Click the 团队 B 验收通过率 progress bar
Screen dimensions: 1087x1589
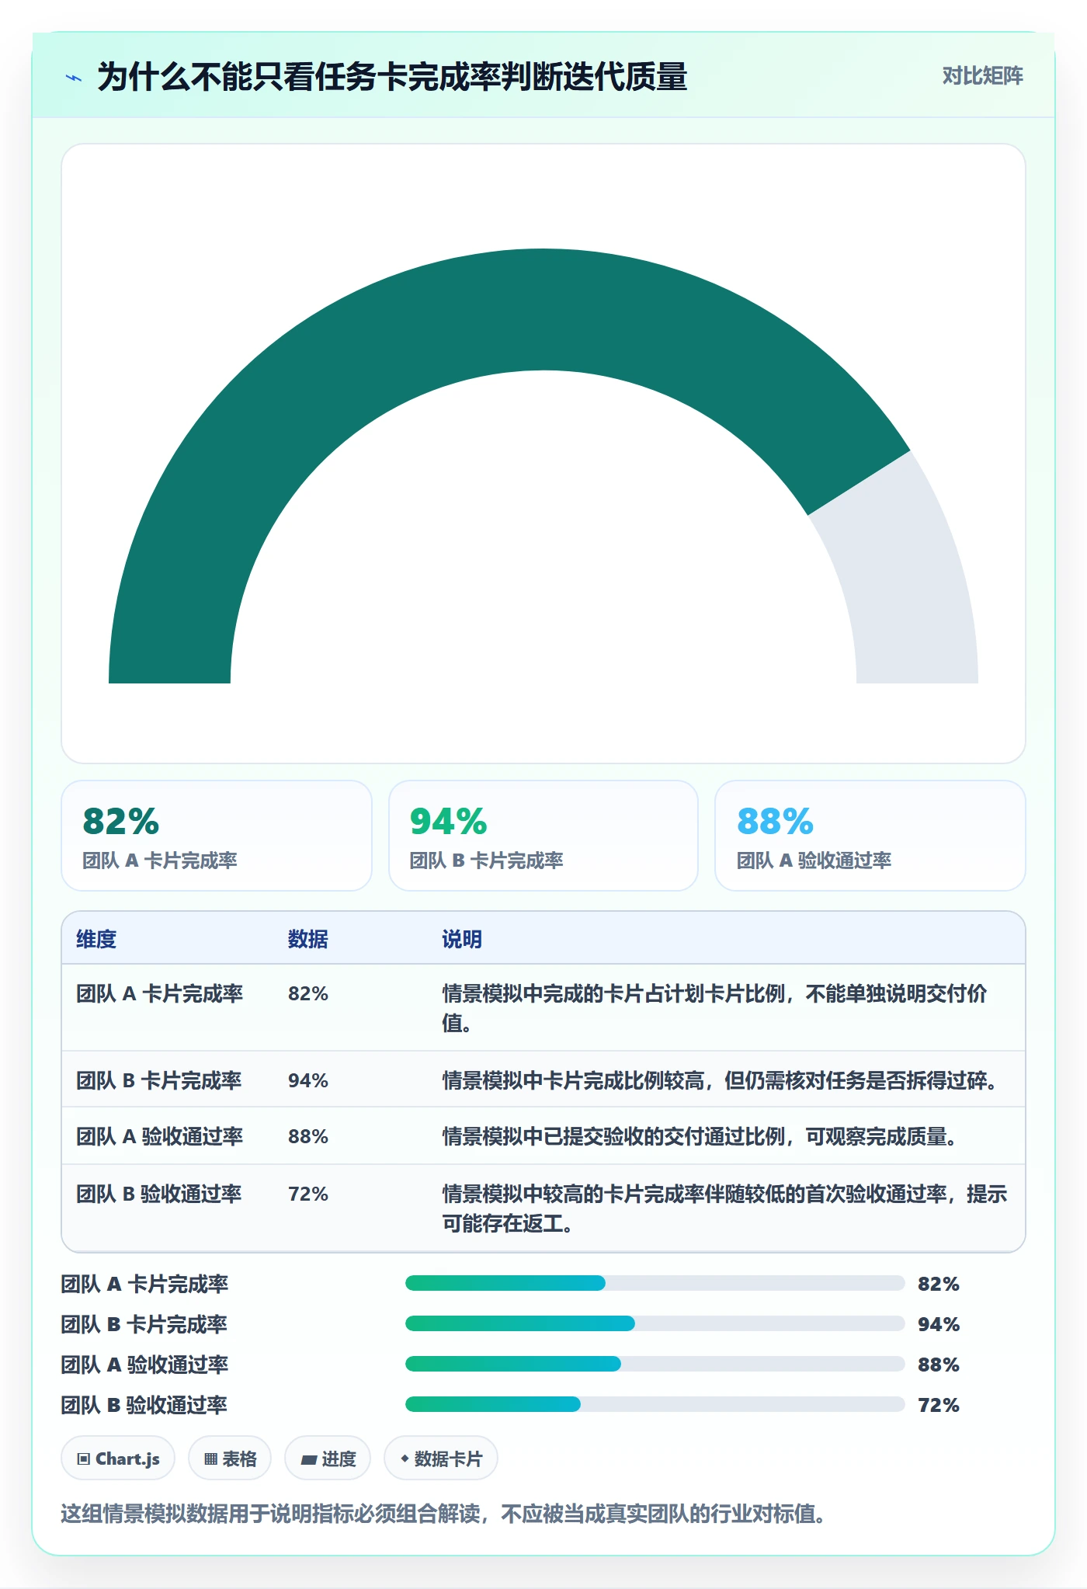(655, 1404)
